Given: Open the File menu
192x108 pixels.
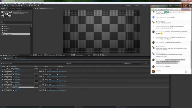Looking at the screenshot, I should click(x=1, y=3).
